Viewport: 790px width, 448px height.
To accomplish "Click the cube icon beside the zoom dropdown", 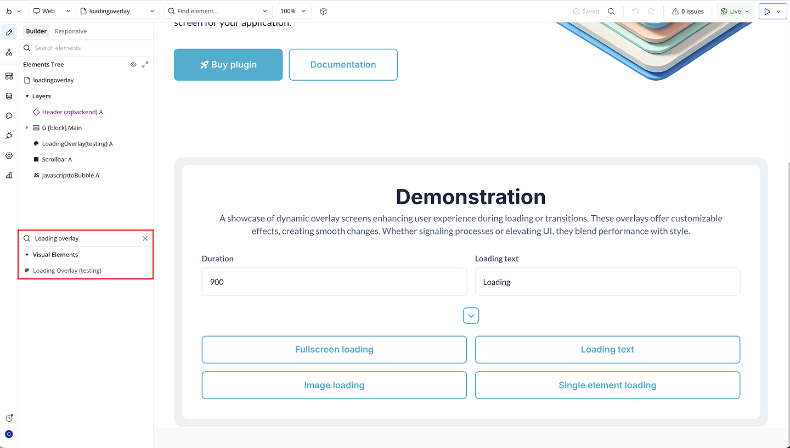I will (323, 11).
